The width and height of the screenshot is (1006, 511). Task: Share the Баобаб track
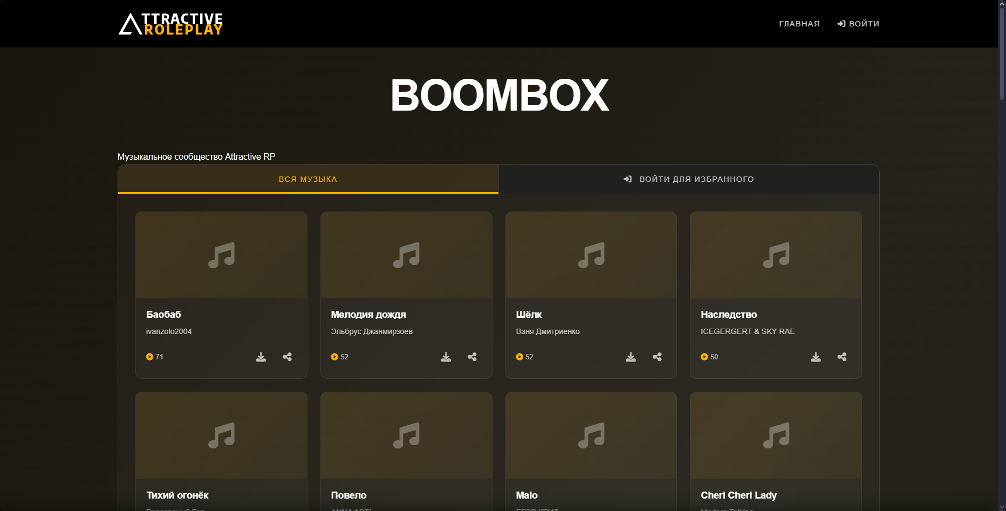288,357
